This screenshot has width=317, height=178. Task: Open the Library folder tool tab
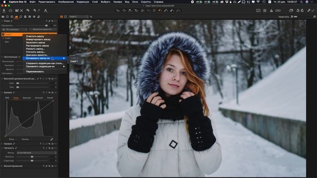click(3, 17)
